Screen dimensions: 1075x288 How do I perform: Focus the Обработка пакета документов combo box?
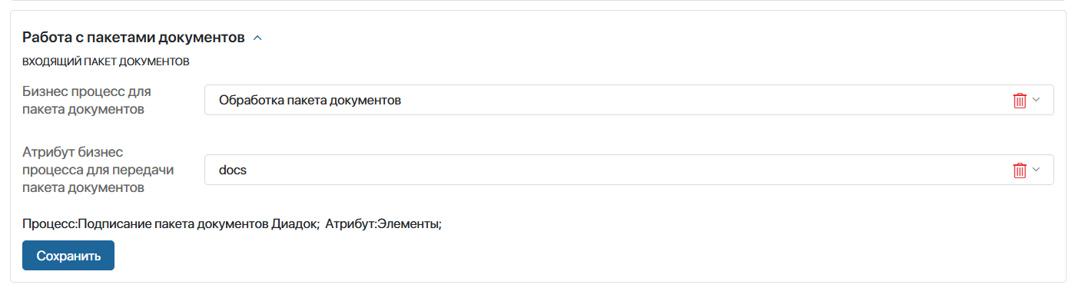(x=629, y=100)
